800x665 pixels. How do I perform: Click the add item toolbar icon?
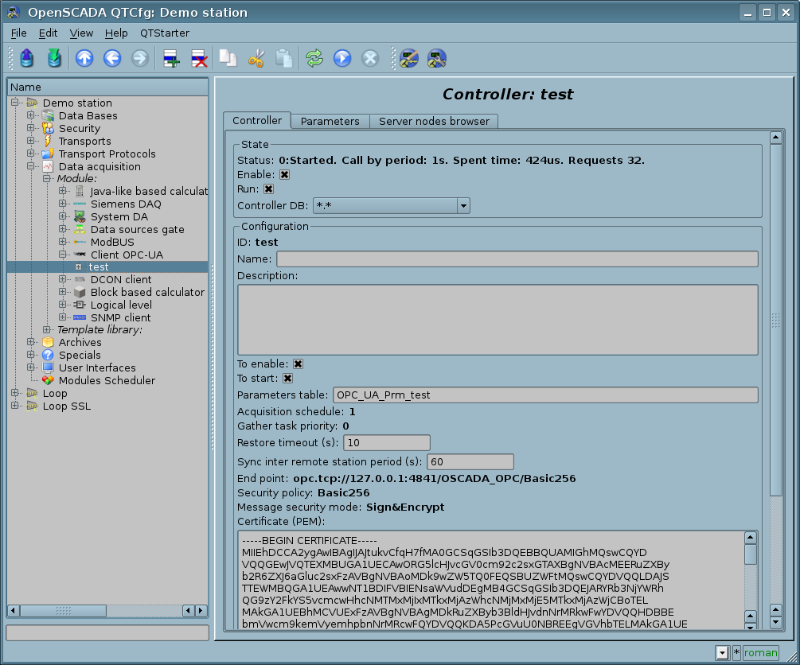tap(171, 58)
